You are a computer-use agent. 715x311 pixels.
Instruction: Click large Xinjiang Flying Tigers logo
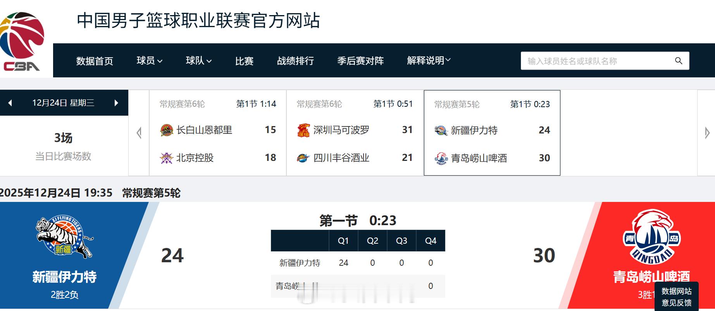pos(64,237)
